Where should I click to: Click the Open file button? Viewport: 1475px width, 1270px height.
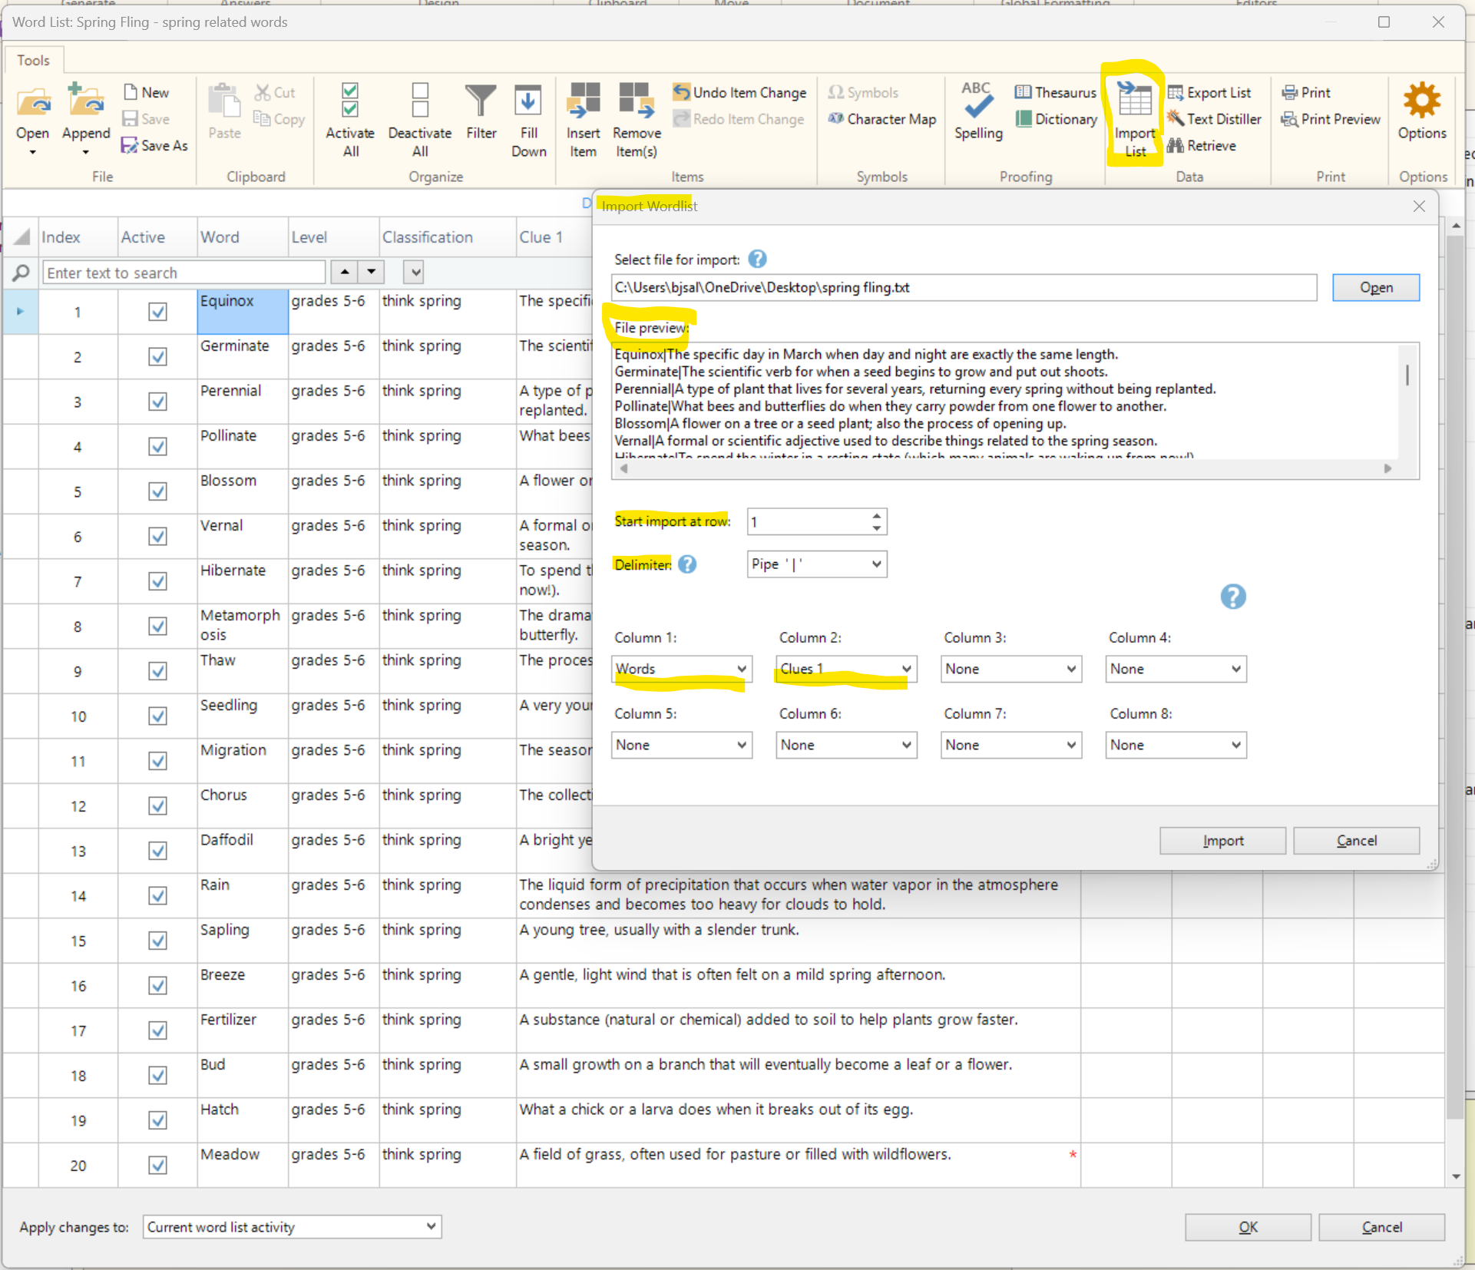(1375, 287)
